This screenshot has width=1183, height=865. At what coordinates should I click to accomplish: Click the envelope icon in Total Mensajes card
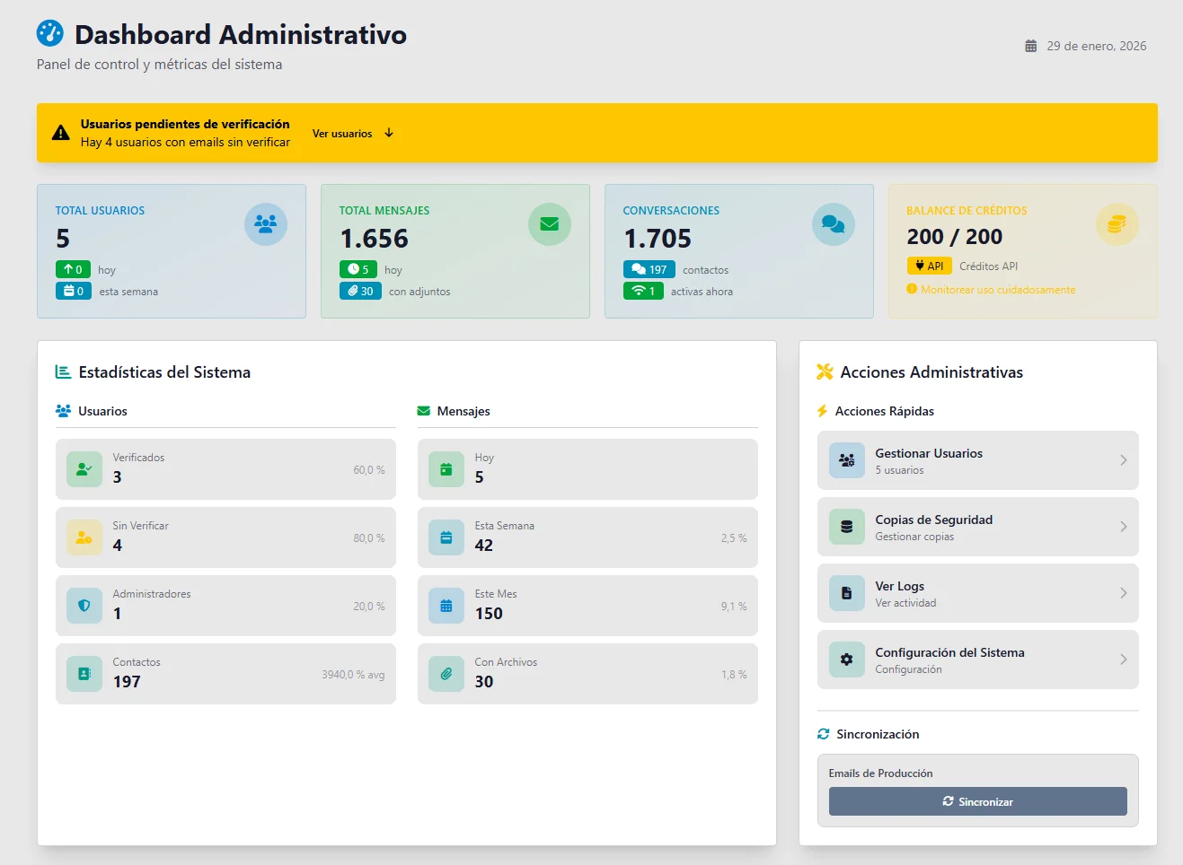click(x=550, y=224)
